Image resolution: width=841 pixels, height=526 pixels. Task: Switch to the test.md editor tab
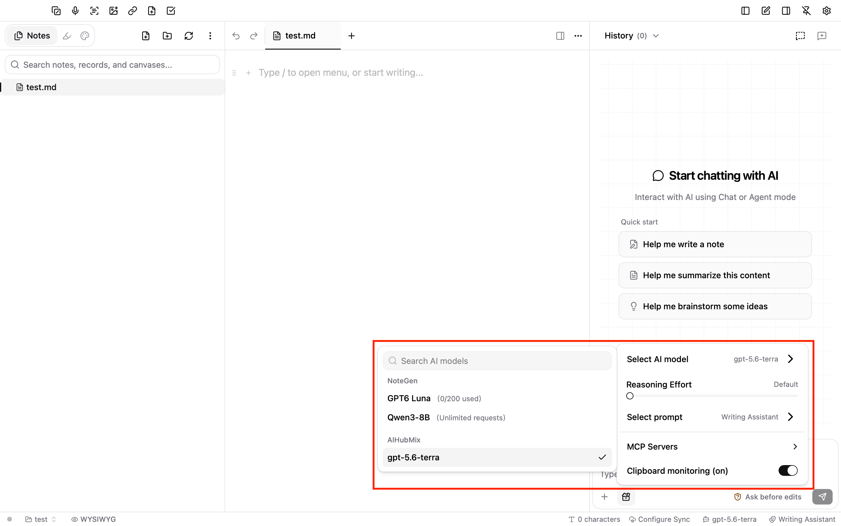point(303,36)
